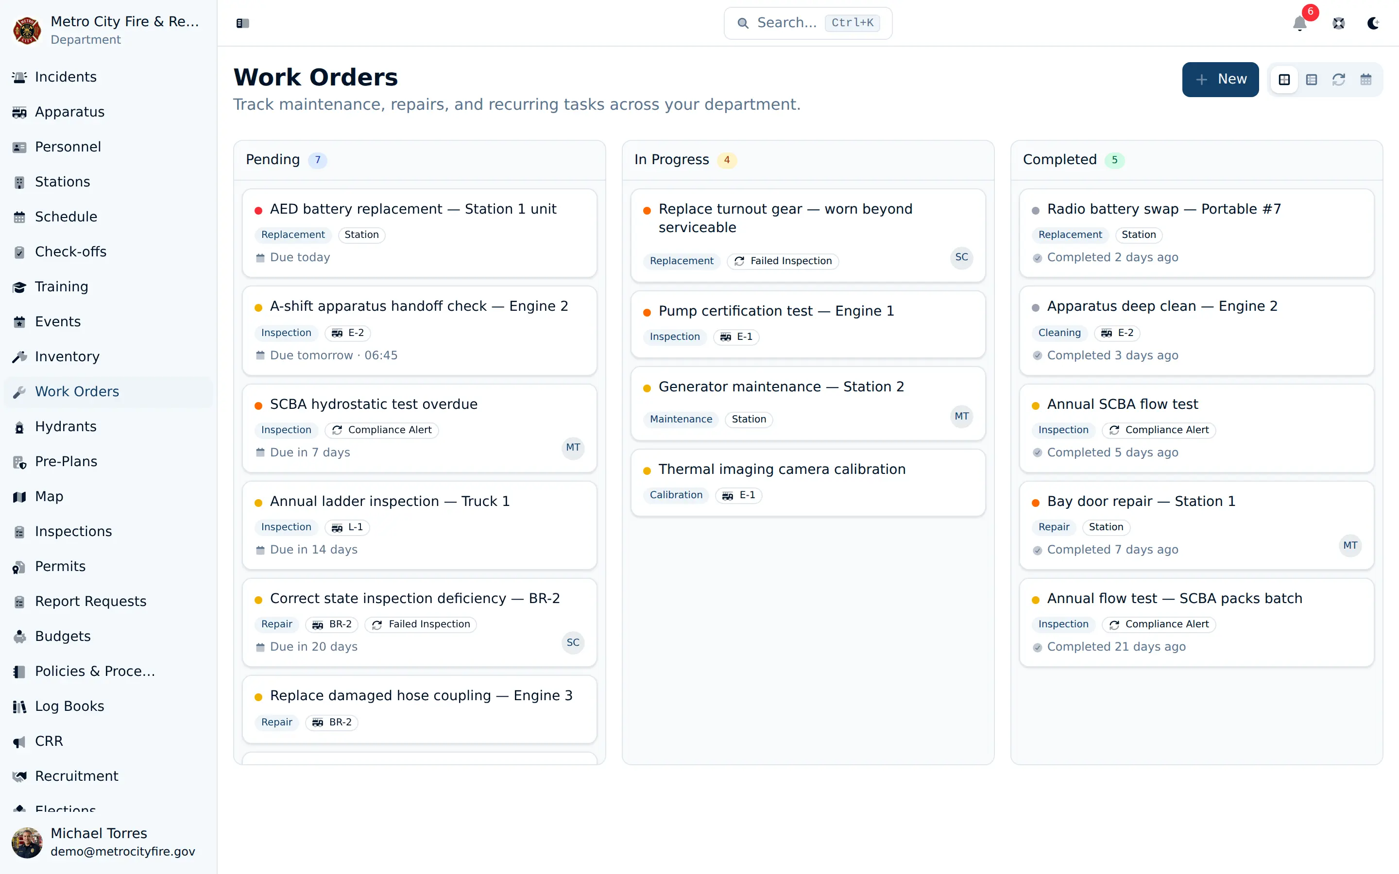Viewport: 1399px width, 874px height.
Task: Click the Report Requests icon
Action: (x=19, y=602)
